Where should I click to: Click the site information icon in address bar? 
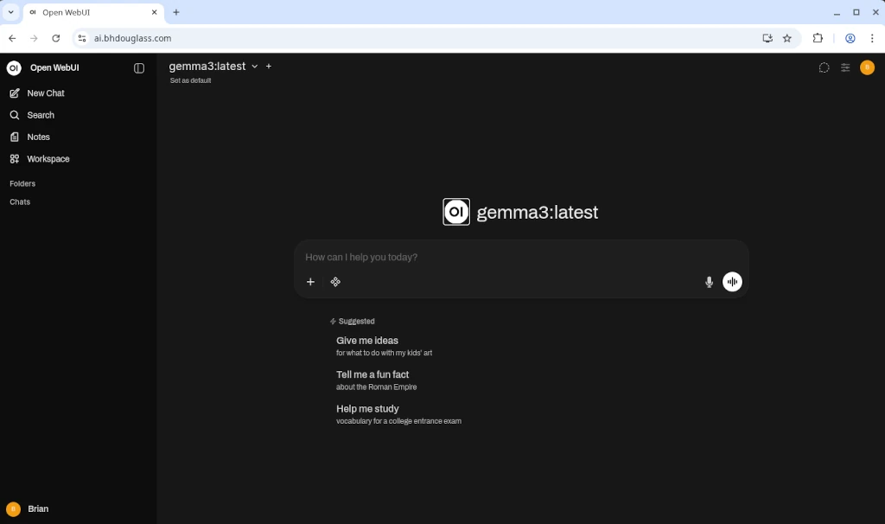(82, 38)
